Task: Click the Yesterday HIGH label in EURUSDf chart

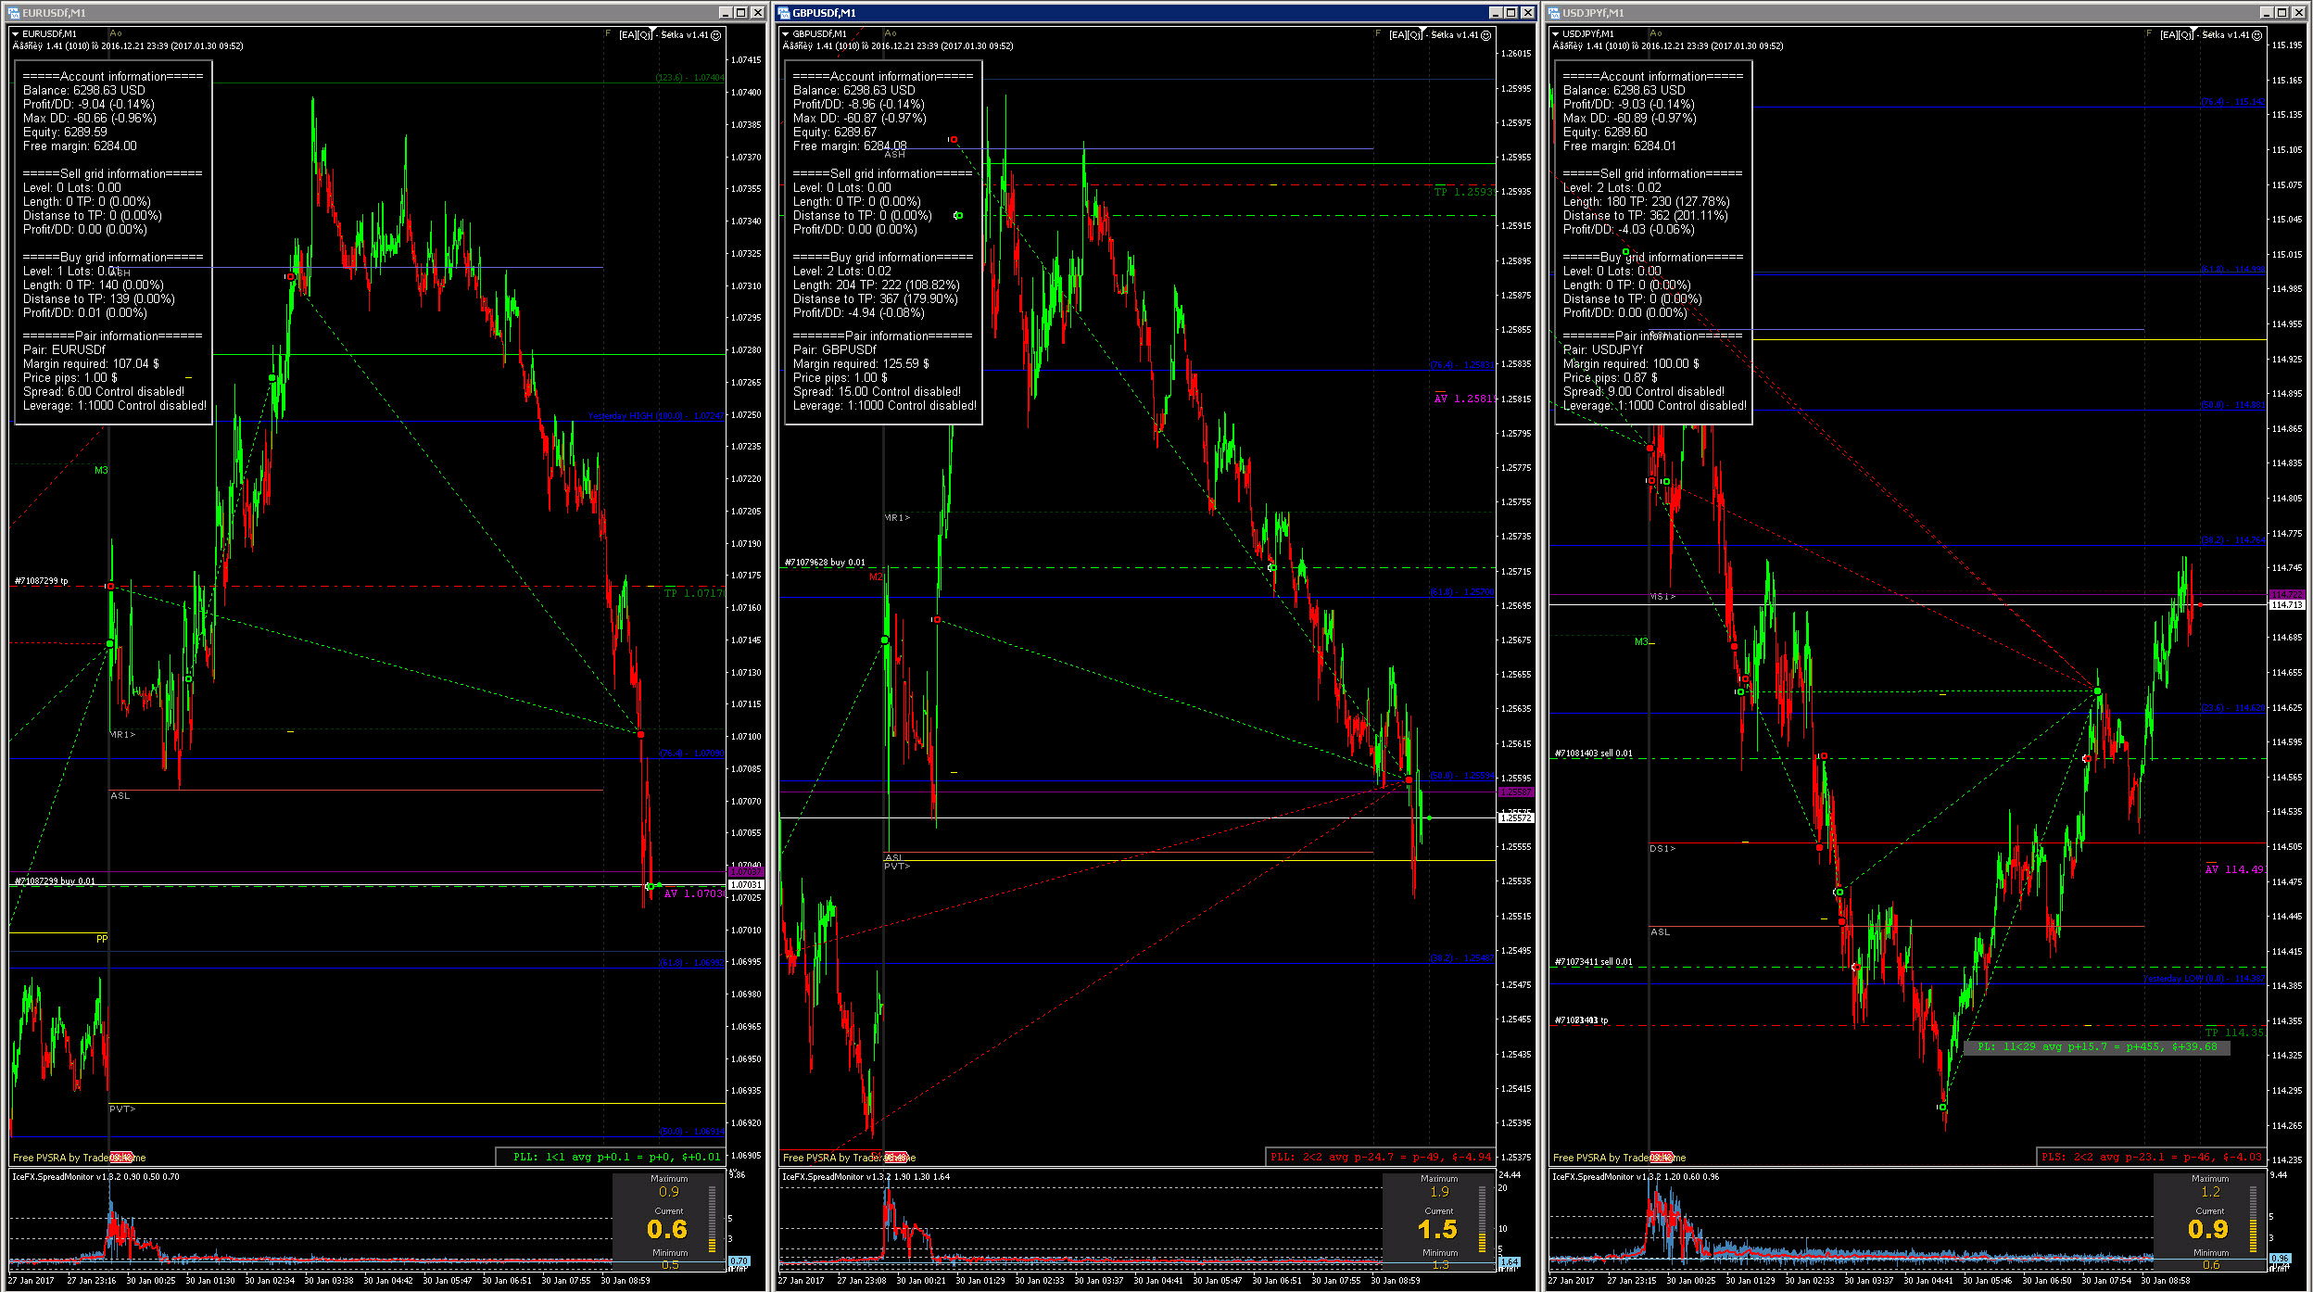Action: (655, 416)
